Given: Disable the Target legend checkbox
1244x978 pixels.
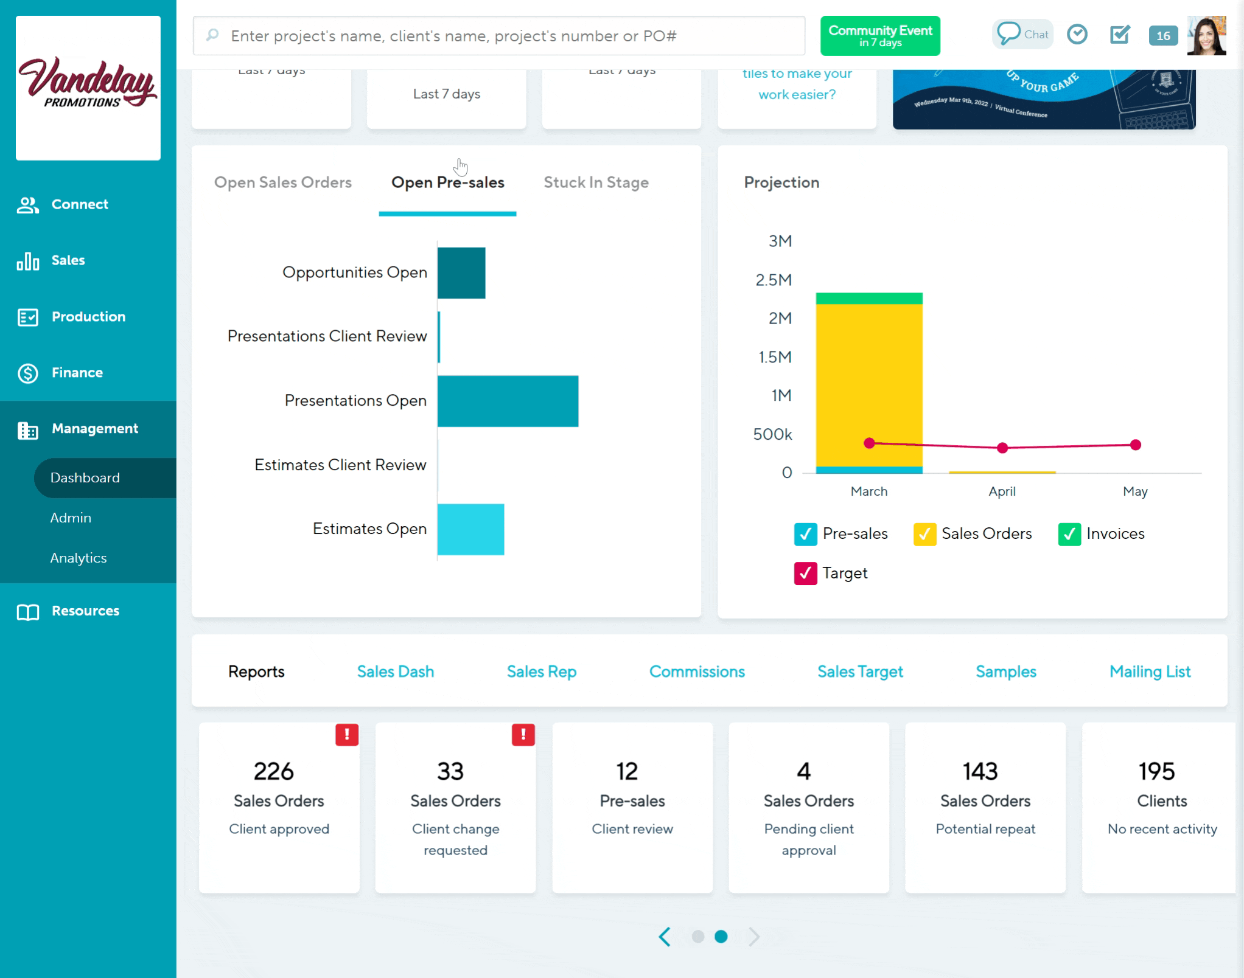Looking at the screenshot, I should 805,574.
